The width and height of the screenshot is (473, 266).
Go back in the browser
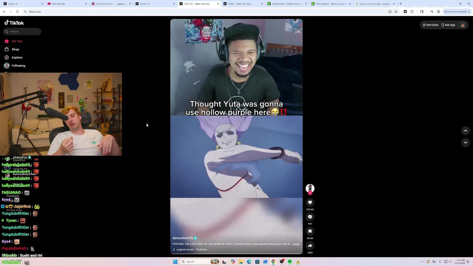pyautogui.click(x=4, y=11)
